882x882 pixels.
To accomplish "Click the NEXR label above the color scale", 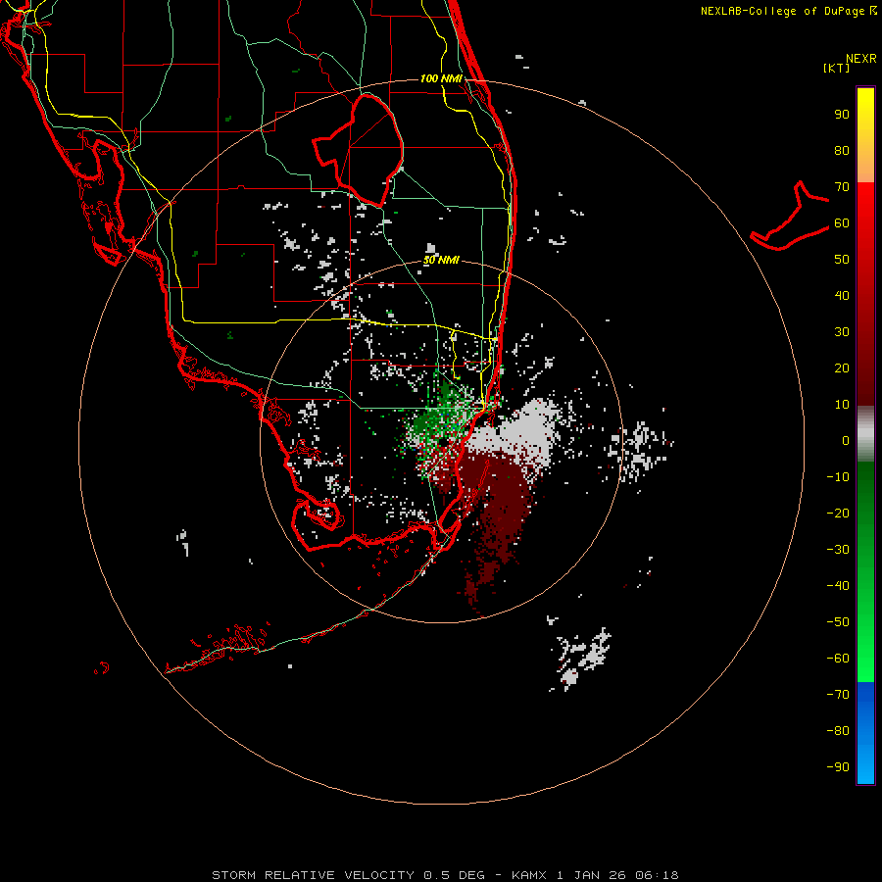I will [861, 59].
